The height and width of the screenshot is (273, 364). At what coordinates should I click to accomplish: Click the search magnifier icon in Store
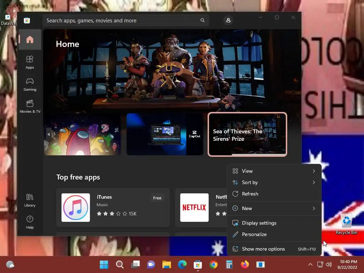(x=202, y=20)
